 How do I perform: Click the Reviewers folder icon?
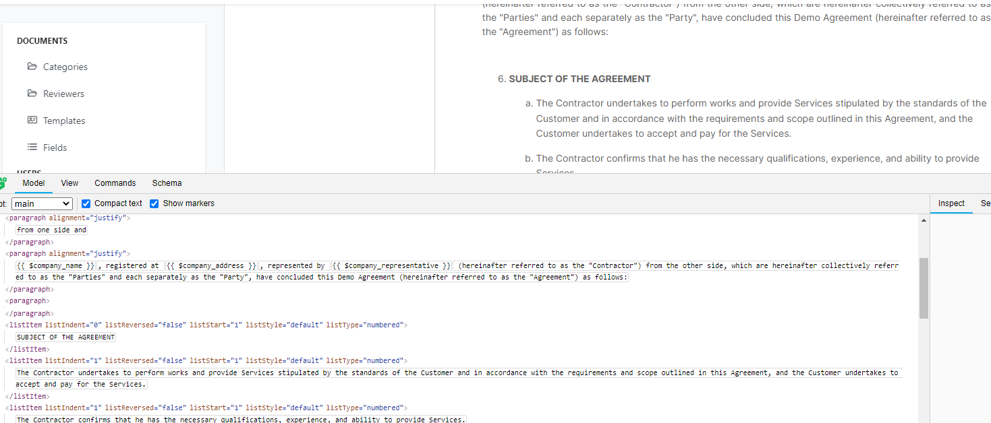coord(32,93)
